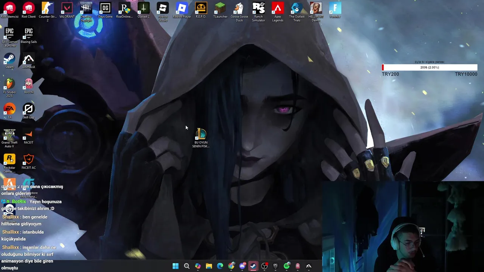
Task: Select the Skill Gap icon
Action: [x=29, y=111]
